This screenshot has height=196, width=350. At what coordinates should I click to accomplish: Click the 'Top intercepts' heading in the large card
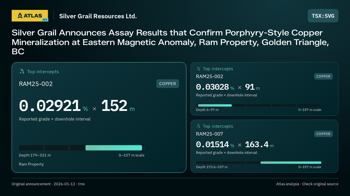pos(43,71)
